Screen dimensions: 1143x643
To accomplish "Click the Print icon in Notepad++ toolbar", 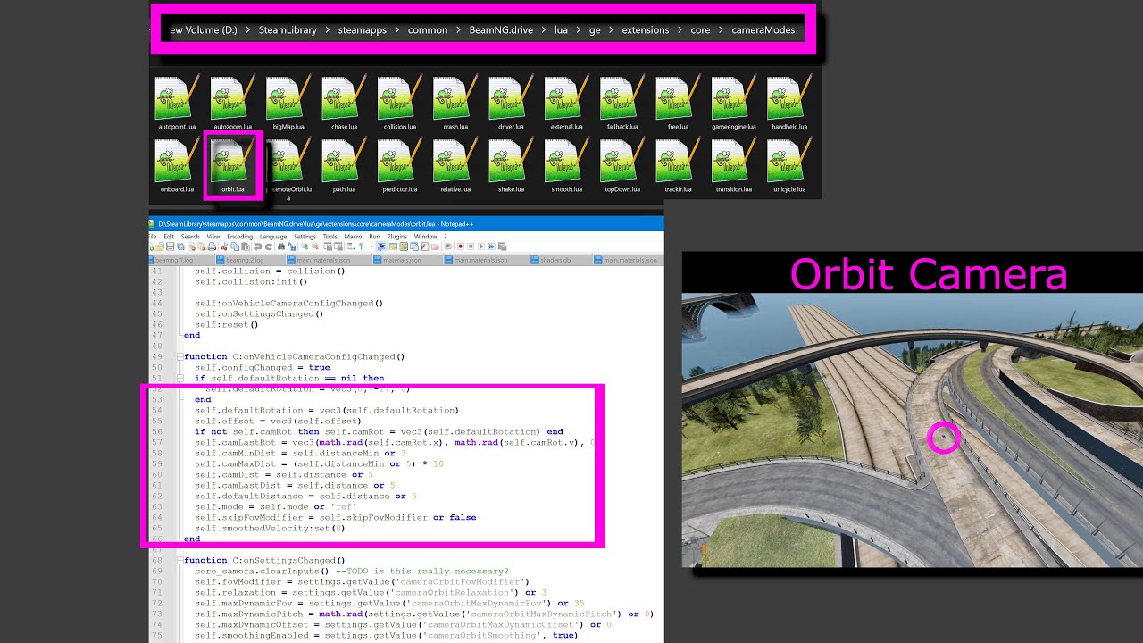I will (x=212, y=246).
